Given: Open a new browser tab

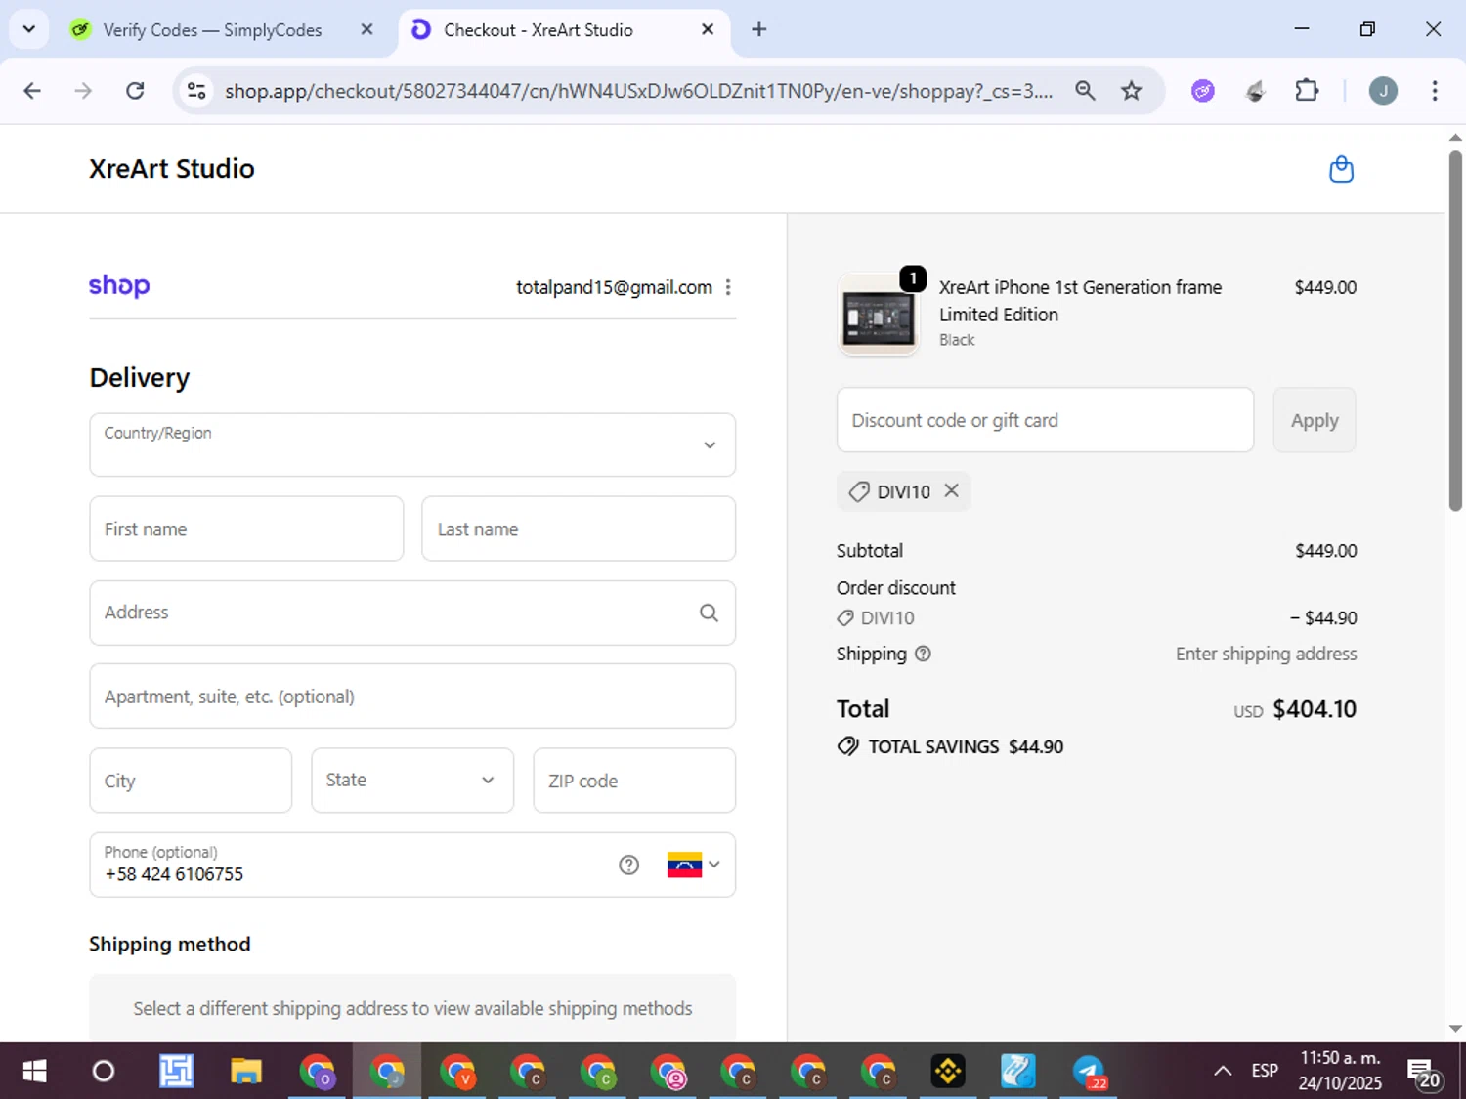Looking at the screenshot, I should pos(759,29).
